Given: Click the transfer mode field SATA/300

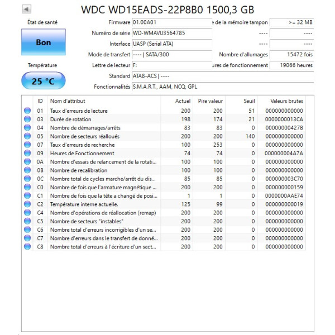Looking at the screenshot, I should tap(172, 55).
